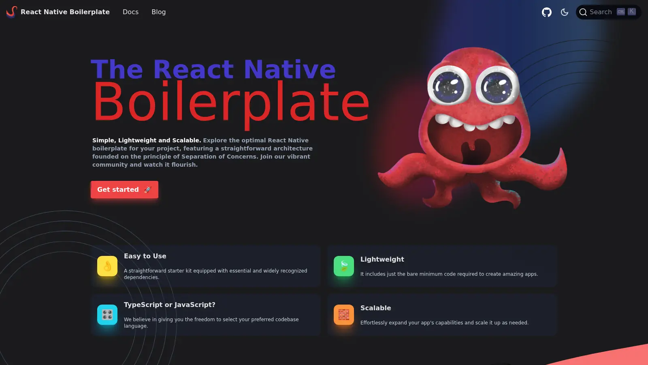This screenshot has height=365, width=648.
Task: Click the Search box in navbar
Action: 608,12
